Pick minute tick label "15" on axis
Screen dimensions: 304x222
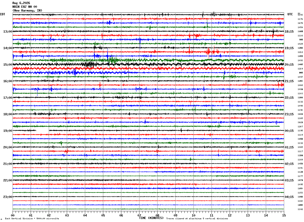[284, 215]
